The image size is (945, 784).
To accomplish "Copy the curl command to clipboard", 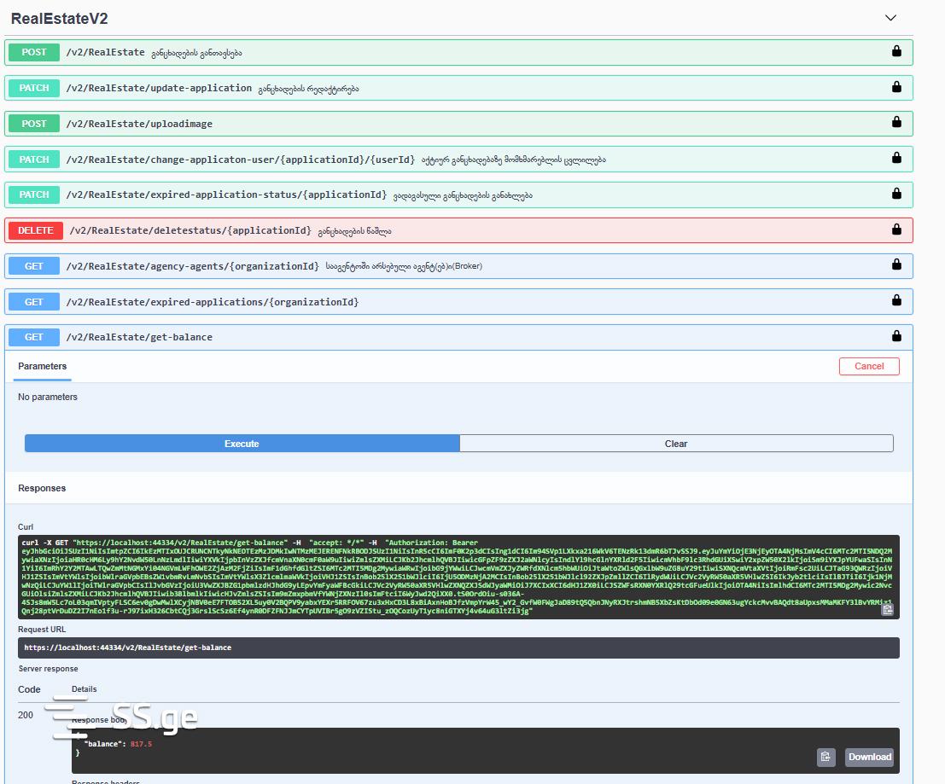I will click(887, 609).
